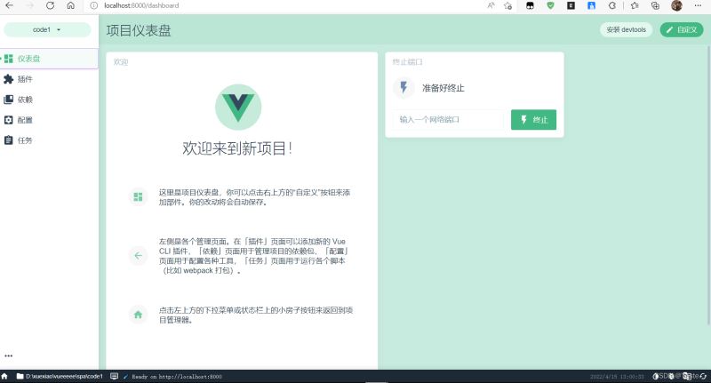This screenshot has width=711, height=383.
Task: Click the dark theme toggle icon in status bar
Action: (655, 376)
